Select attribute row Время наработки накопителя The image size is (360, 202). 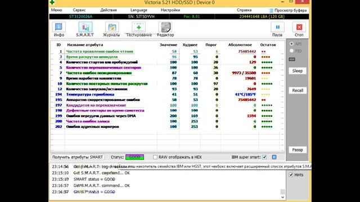[168, 79]
